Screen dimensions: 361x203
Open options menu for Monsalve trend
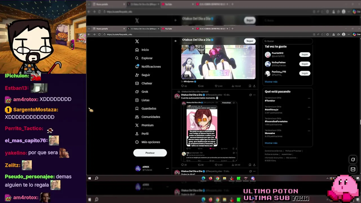(309, 131)
